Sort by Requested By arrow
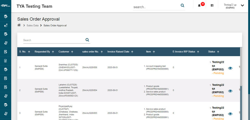Viewport: 250px width, 120px height. (53, 52)
